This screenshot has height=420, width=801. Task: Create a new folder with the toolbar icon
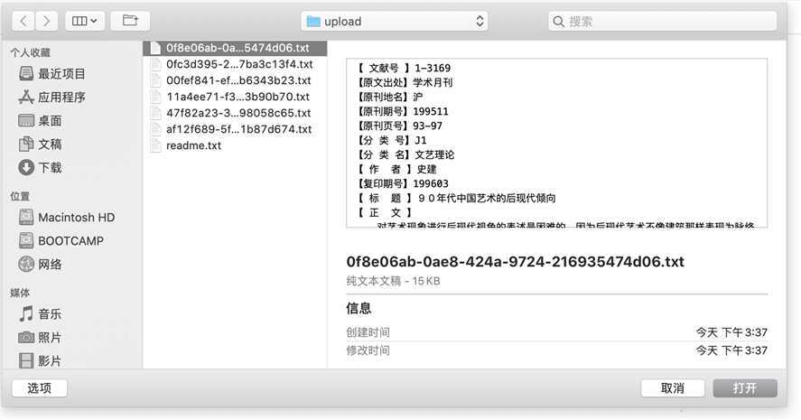(130, 21)
